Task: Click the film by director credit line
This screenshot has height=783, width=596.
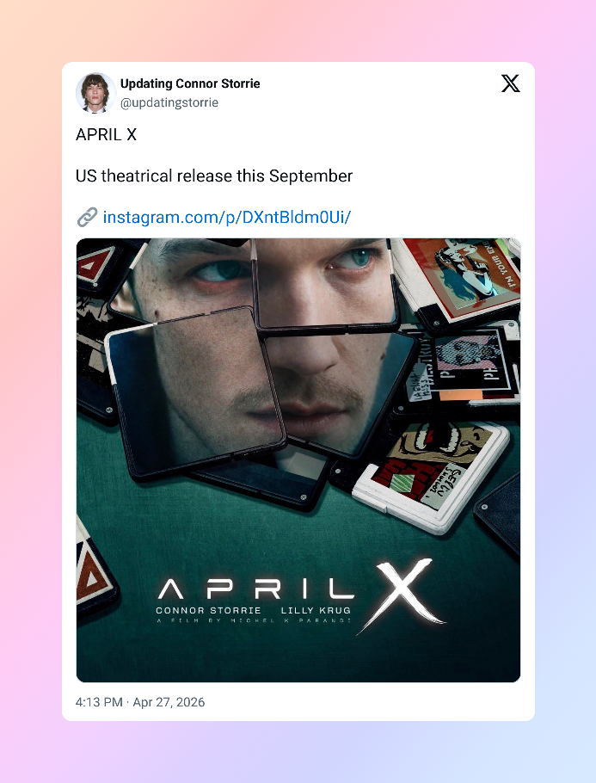Action: point(254,620)
